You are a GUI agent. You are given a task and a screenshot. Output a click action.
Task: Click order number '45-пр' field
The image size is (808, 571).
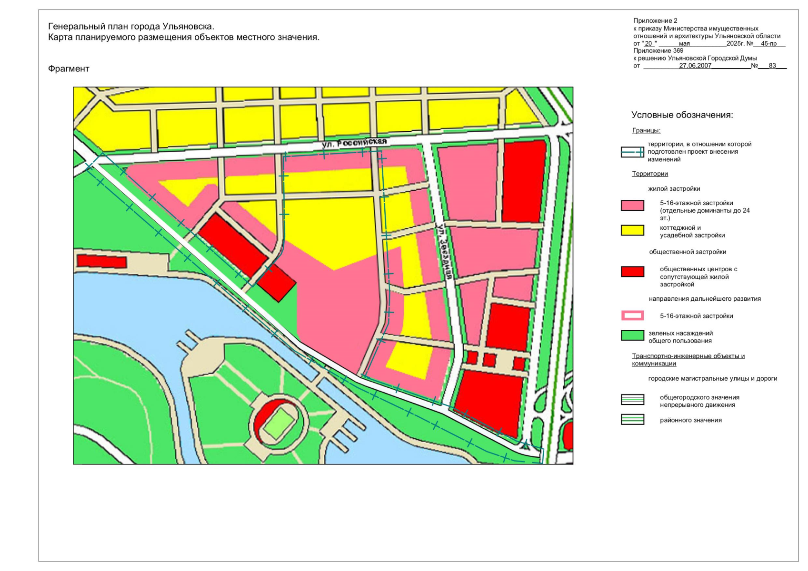[x=768, y=44]
